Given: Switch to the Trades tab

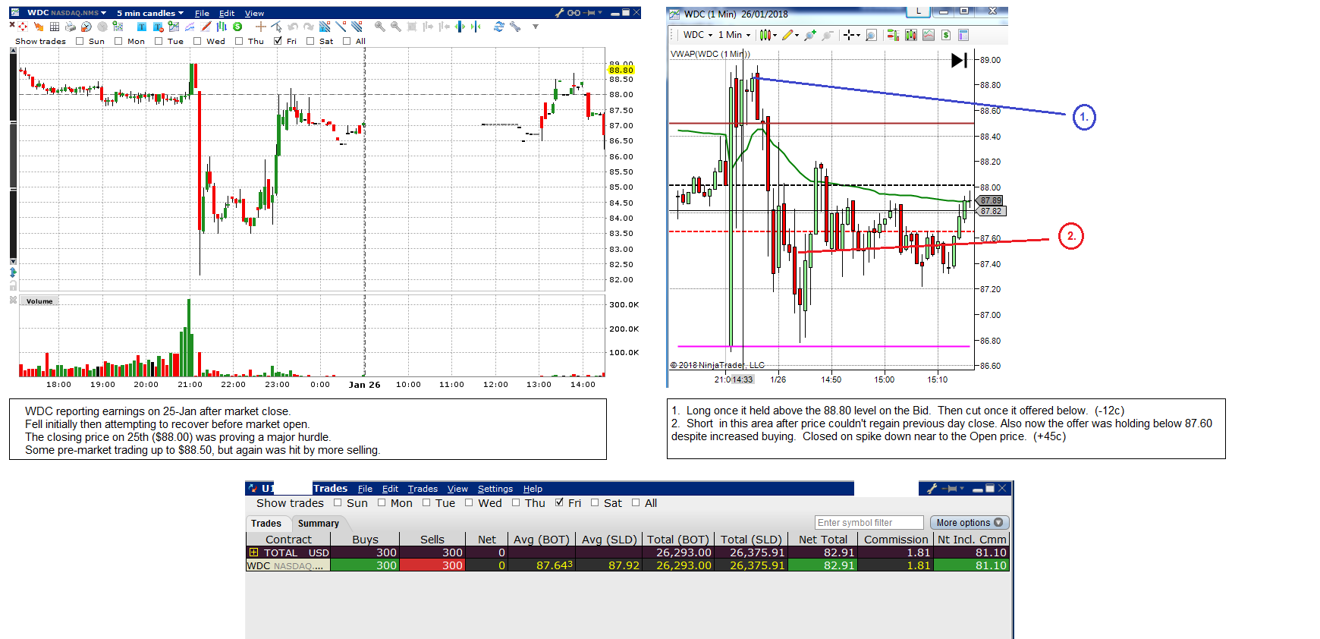Looking at the screenshot, I should pyautogui.click(x=266, y=524).
